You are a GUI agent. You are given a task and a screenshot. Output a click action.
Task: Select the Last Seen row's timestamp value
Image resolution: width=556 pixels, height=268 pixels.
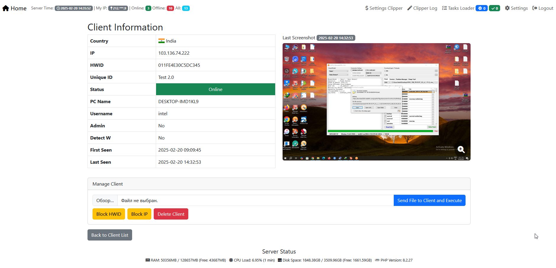pyautogui.click(x=180, y=162)
